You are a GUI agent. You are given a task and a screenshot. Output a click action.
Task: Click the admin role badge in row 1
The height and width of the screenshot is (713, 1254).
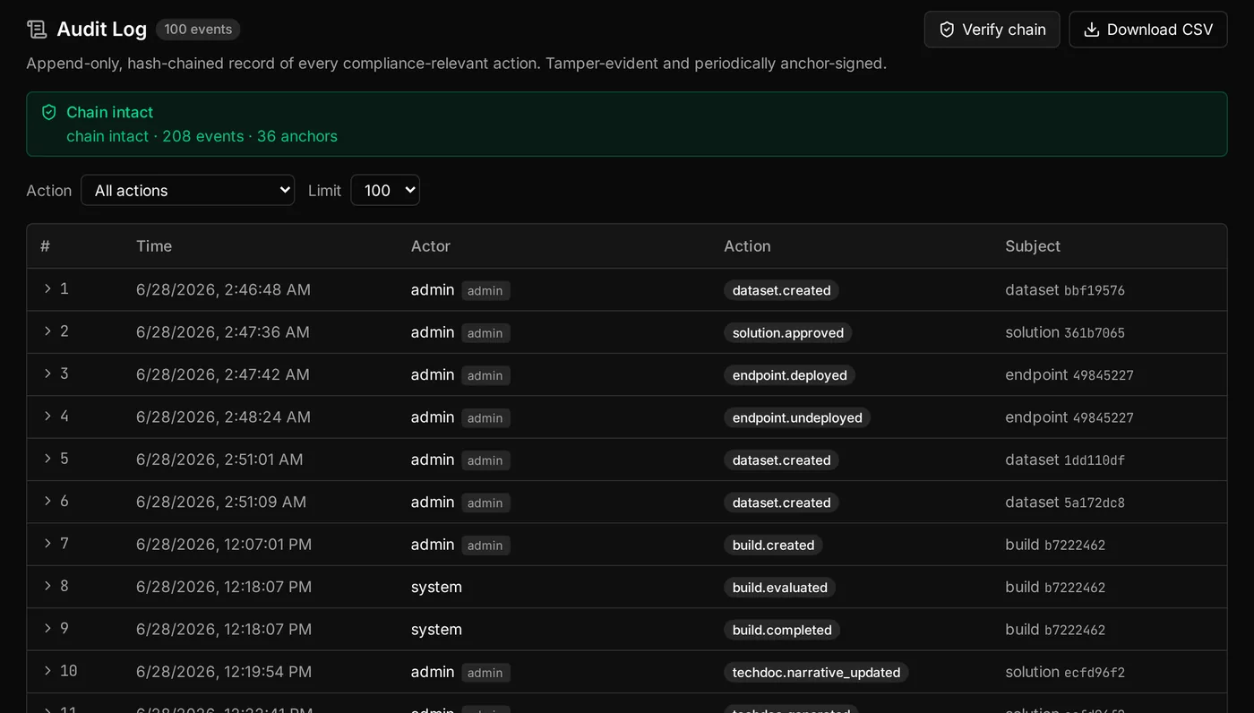click(485, 290)
